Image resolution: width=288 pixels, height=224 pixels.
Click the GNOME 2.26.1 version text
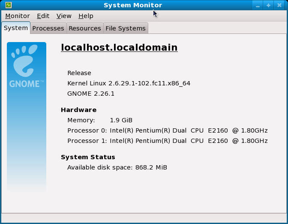point(91,94)
